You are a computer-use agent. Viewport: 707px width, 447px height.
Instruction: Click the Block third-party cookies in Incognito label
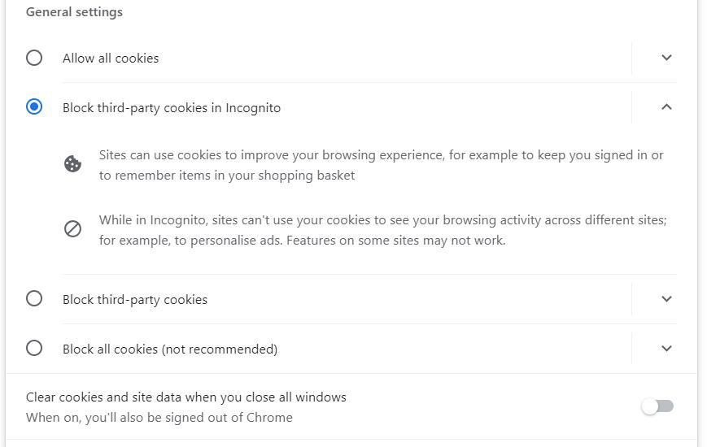point(172,108)
